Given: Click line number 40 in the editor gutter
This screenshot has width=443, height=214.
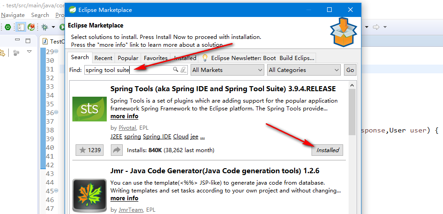Looking at the screenshot, I should (x=50, y=147).
